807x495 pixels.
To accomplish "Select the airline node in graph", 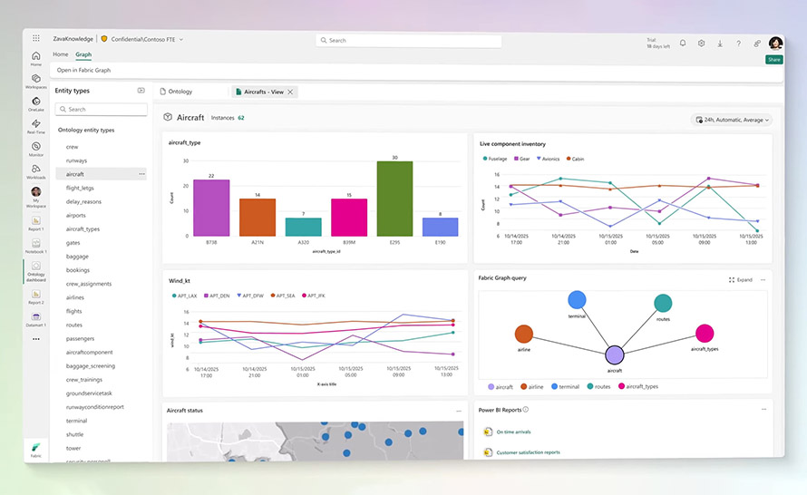I will (x=524, y=334).
